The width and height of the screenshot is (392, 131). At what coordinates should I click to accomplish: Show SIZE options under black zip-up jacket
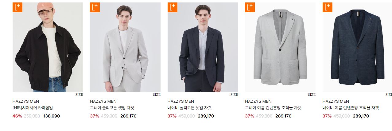coord(79,94)
